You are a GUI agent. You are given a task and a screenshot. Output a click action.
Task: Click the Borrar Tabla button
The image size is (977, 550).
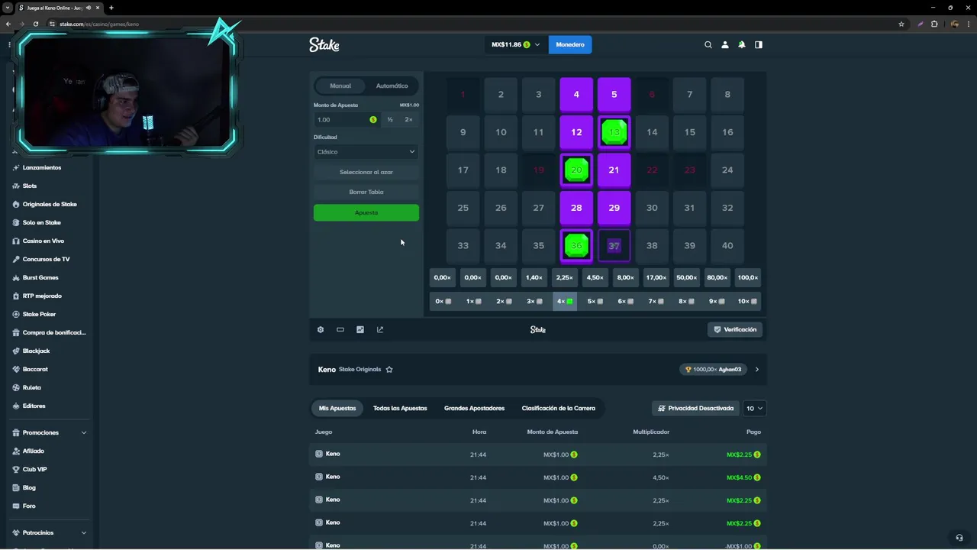[366, 192]
